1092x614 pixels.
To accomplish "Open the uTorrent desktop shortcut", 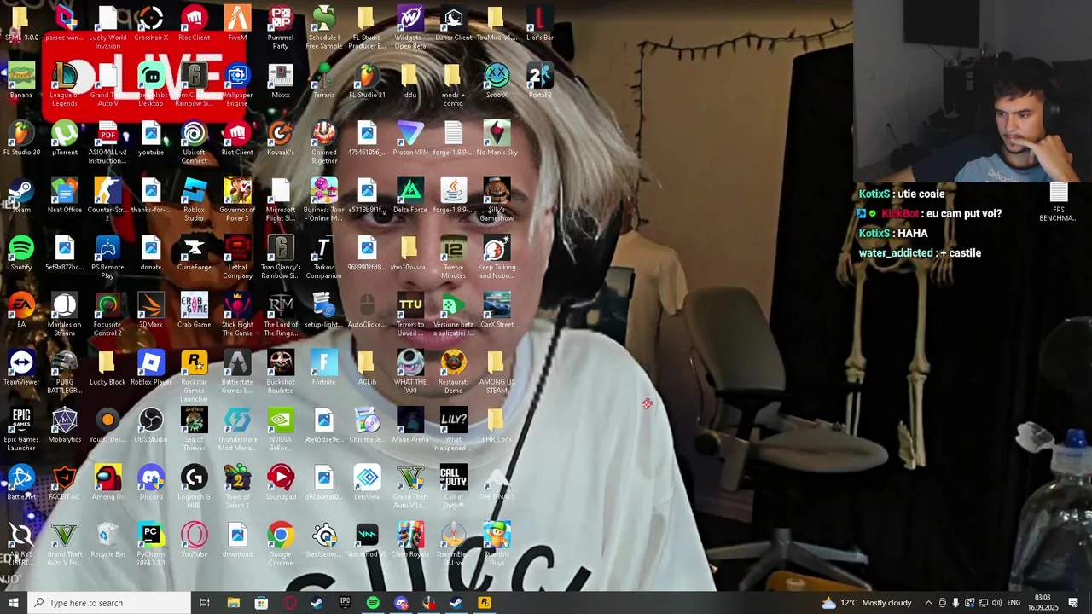I will (65, 139).
